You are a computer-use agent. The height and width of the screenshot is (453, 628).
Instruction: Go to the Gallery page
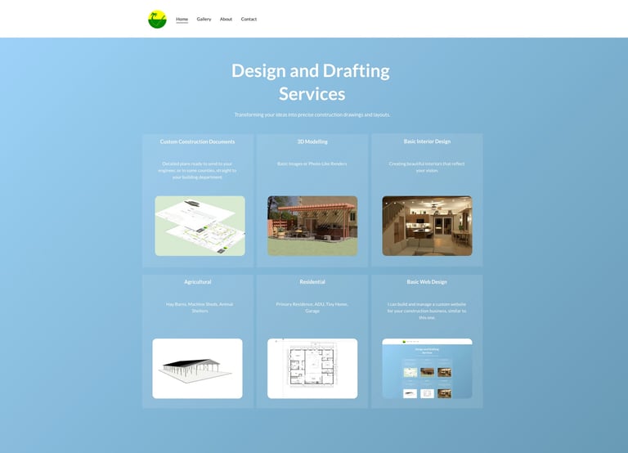(204, 20)
